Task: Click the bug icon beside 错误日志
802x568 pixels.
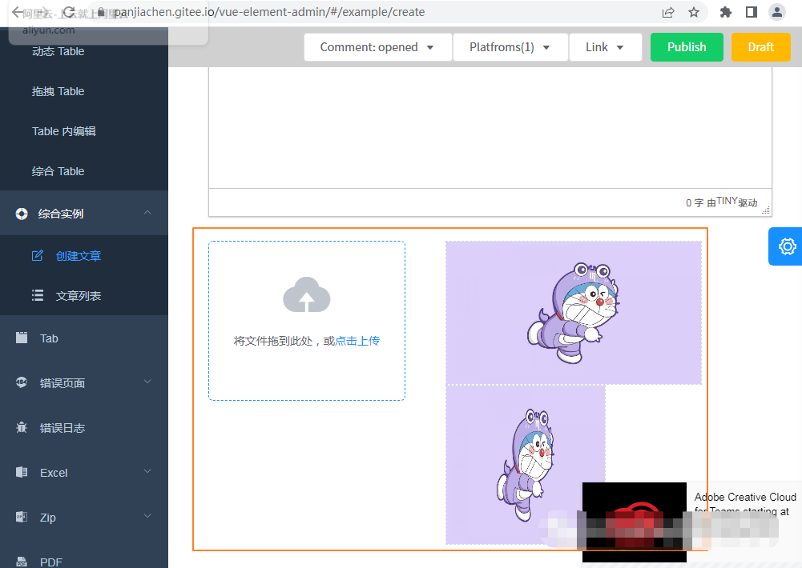Action: coord(21,427)
